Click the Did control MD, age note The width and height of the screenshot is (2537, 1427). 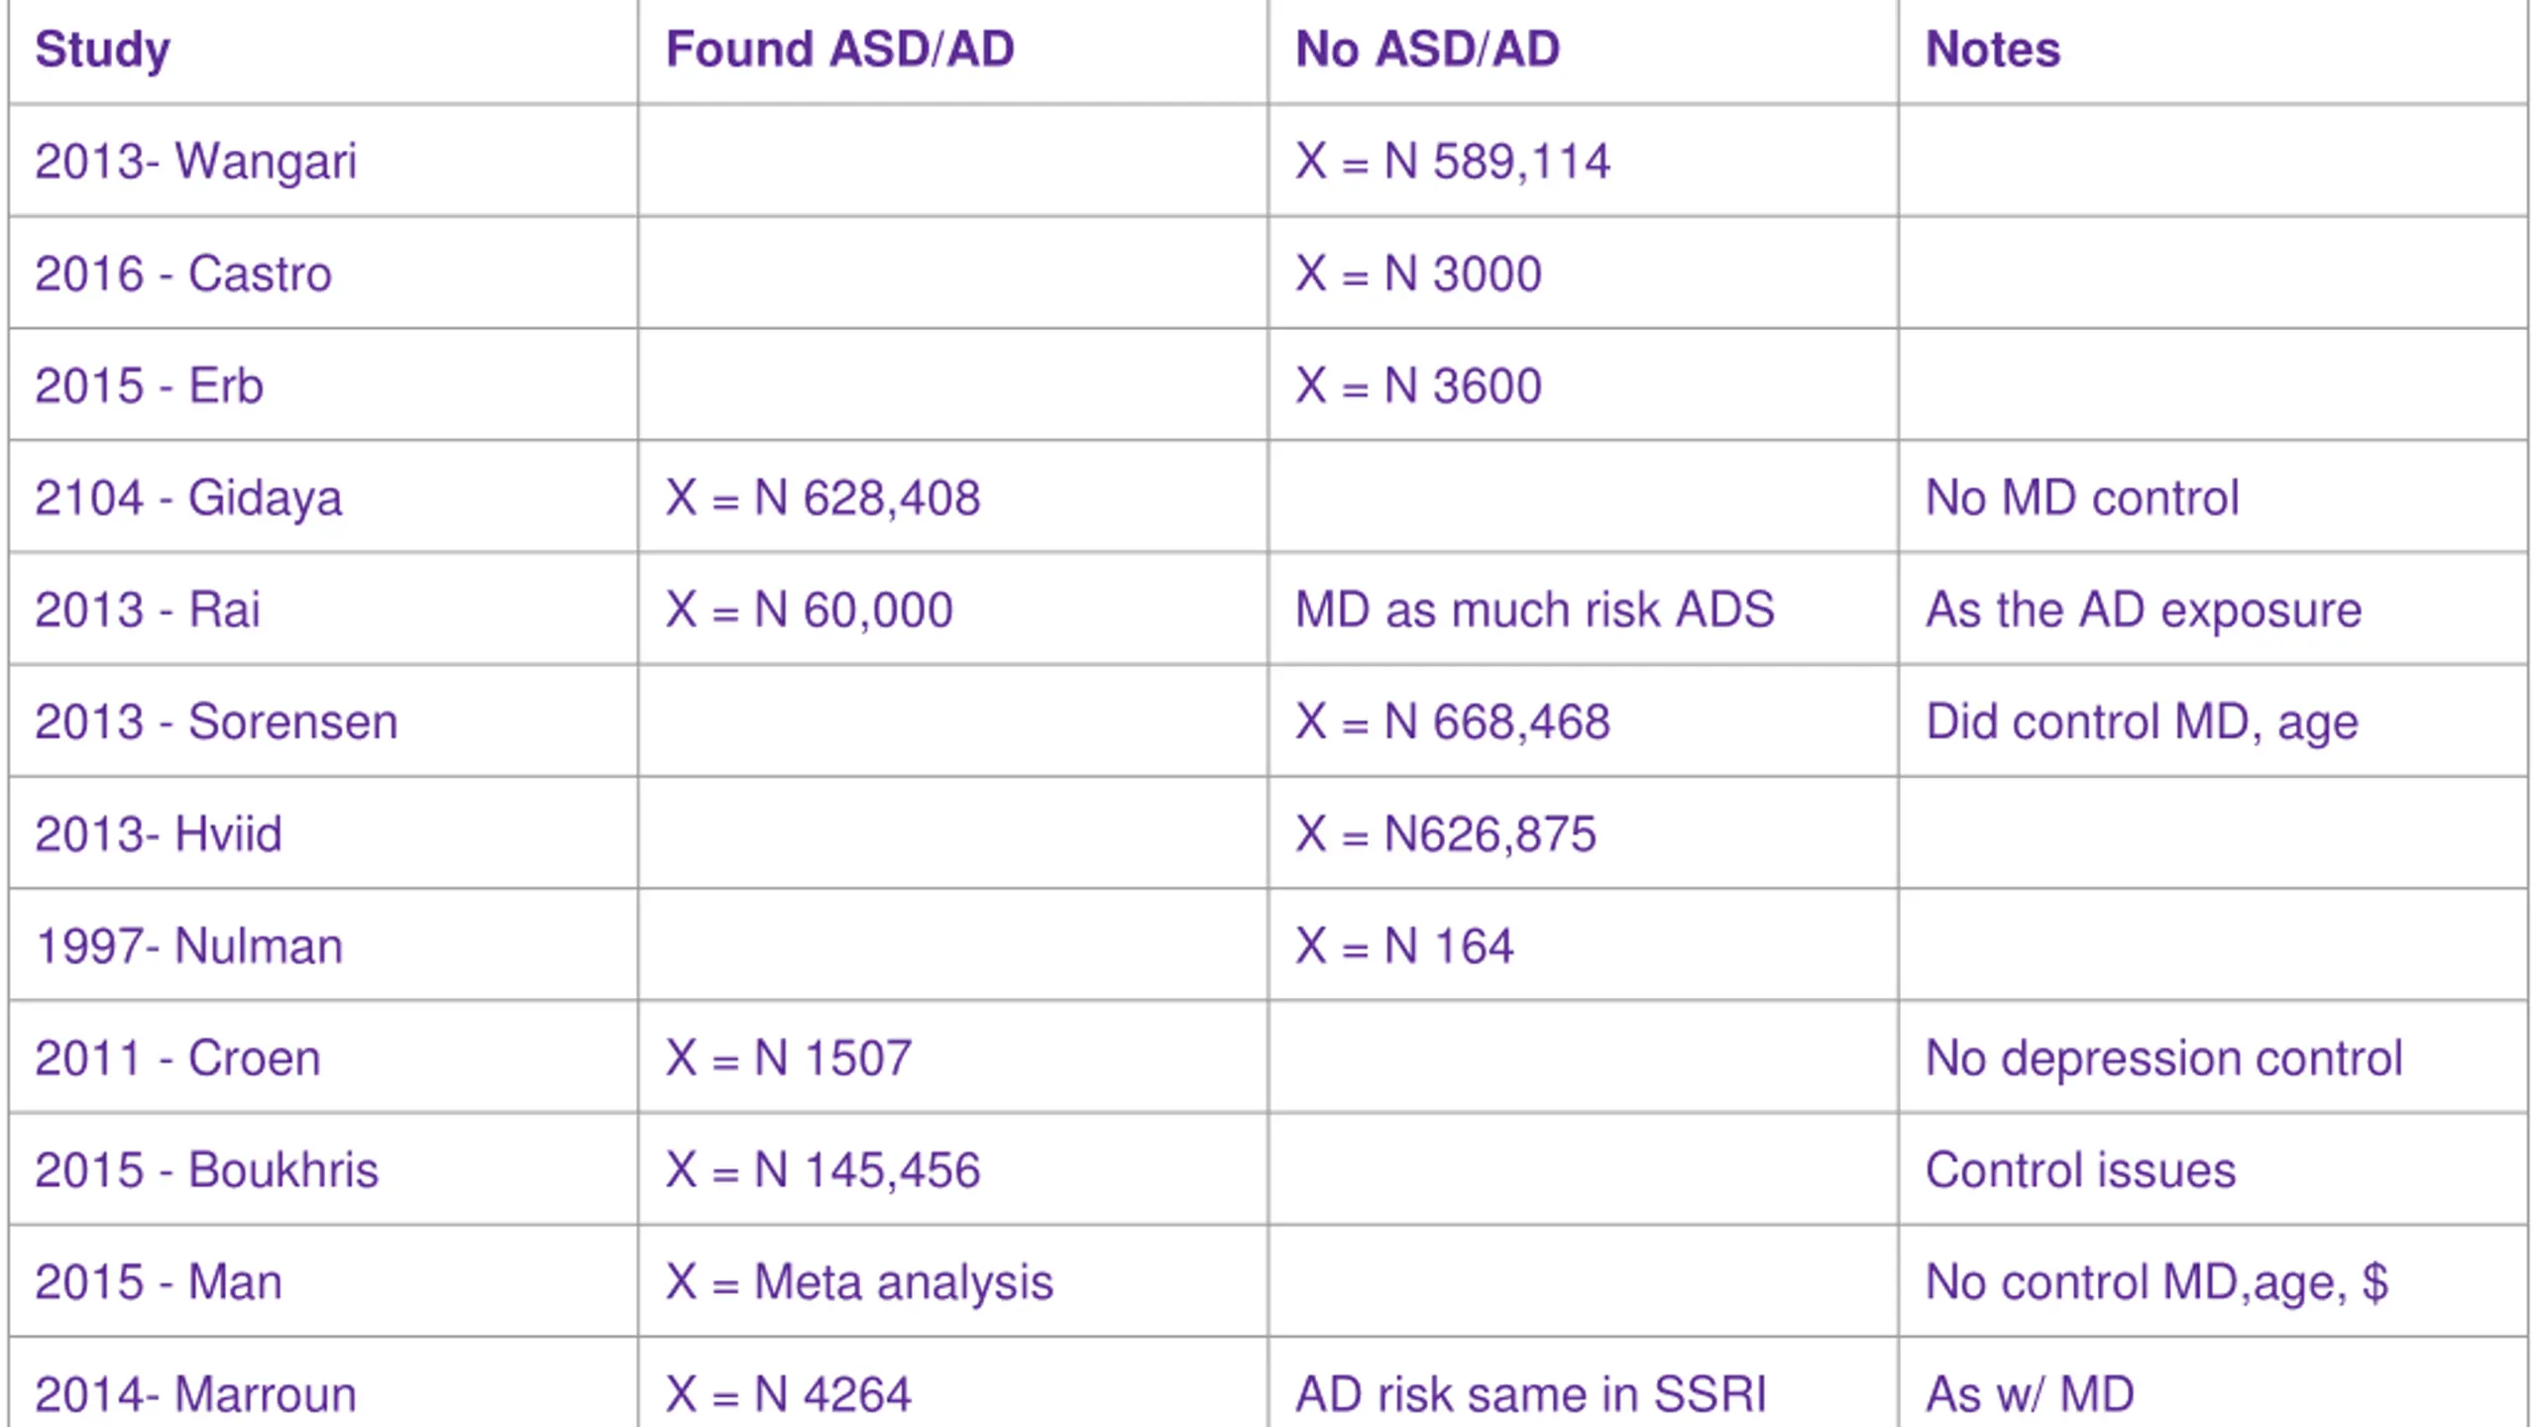point(2141,721)
